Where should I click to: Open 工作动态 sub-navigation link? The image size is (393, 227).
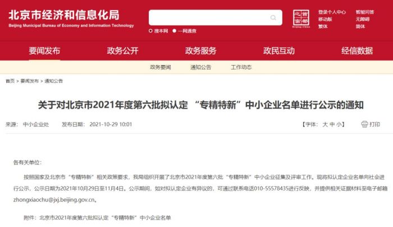[x=241, y=67]
